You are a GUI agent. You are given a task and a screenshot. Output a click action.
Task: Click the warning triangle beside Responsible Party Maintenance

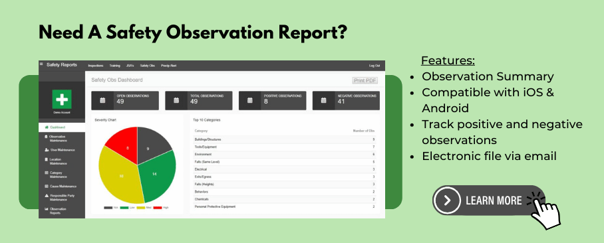click(47, 196)
